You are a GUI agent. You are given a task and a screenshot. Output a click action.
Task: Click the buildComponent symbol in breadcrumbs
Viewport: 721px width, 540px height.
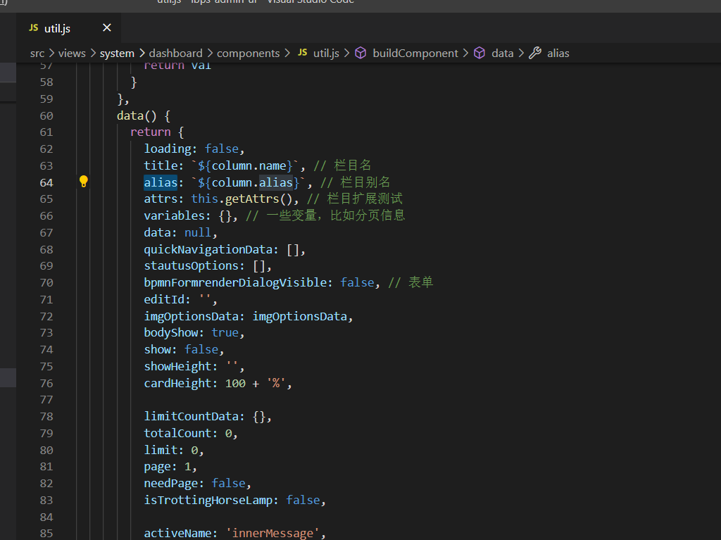click(415, 53)
